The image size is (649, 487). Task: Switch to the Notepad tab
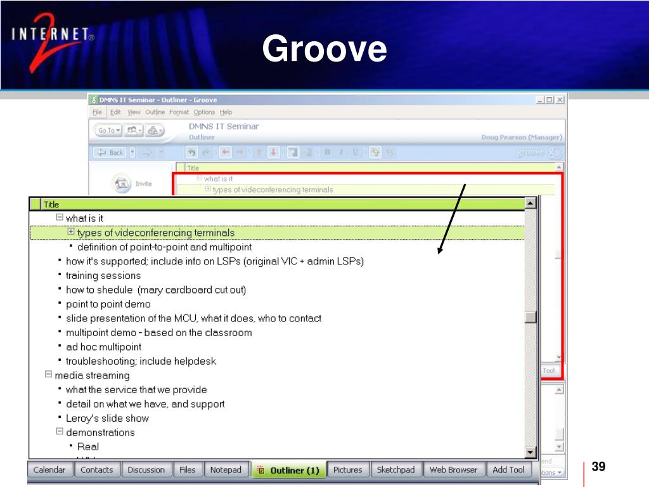click(x=226, y=470)
